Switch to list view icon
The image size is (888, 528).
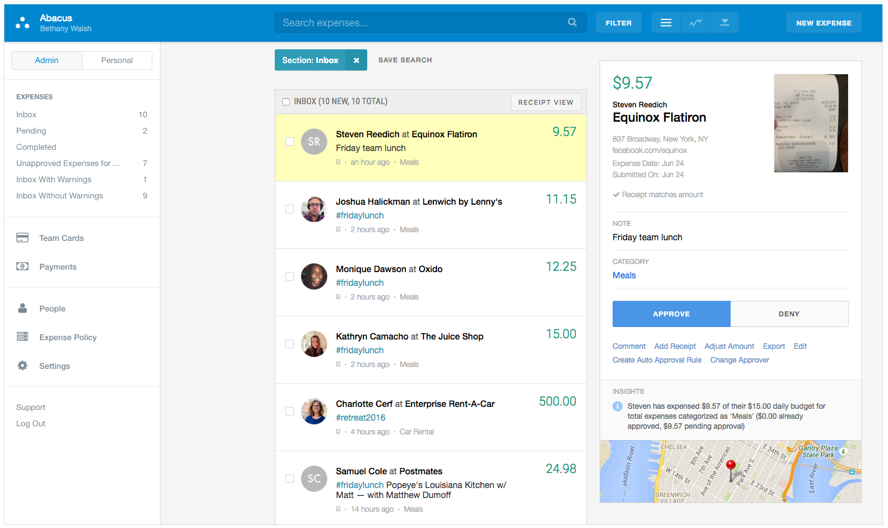tap(666, 22)
